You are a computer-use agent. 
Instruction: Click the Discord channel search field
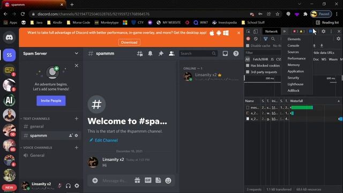[x=198, y=54]
